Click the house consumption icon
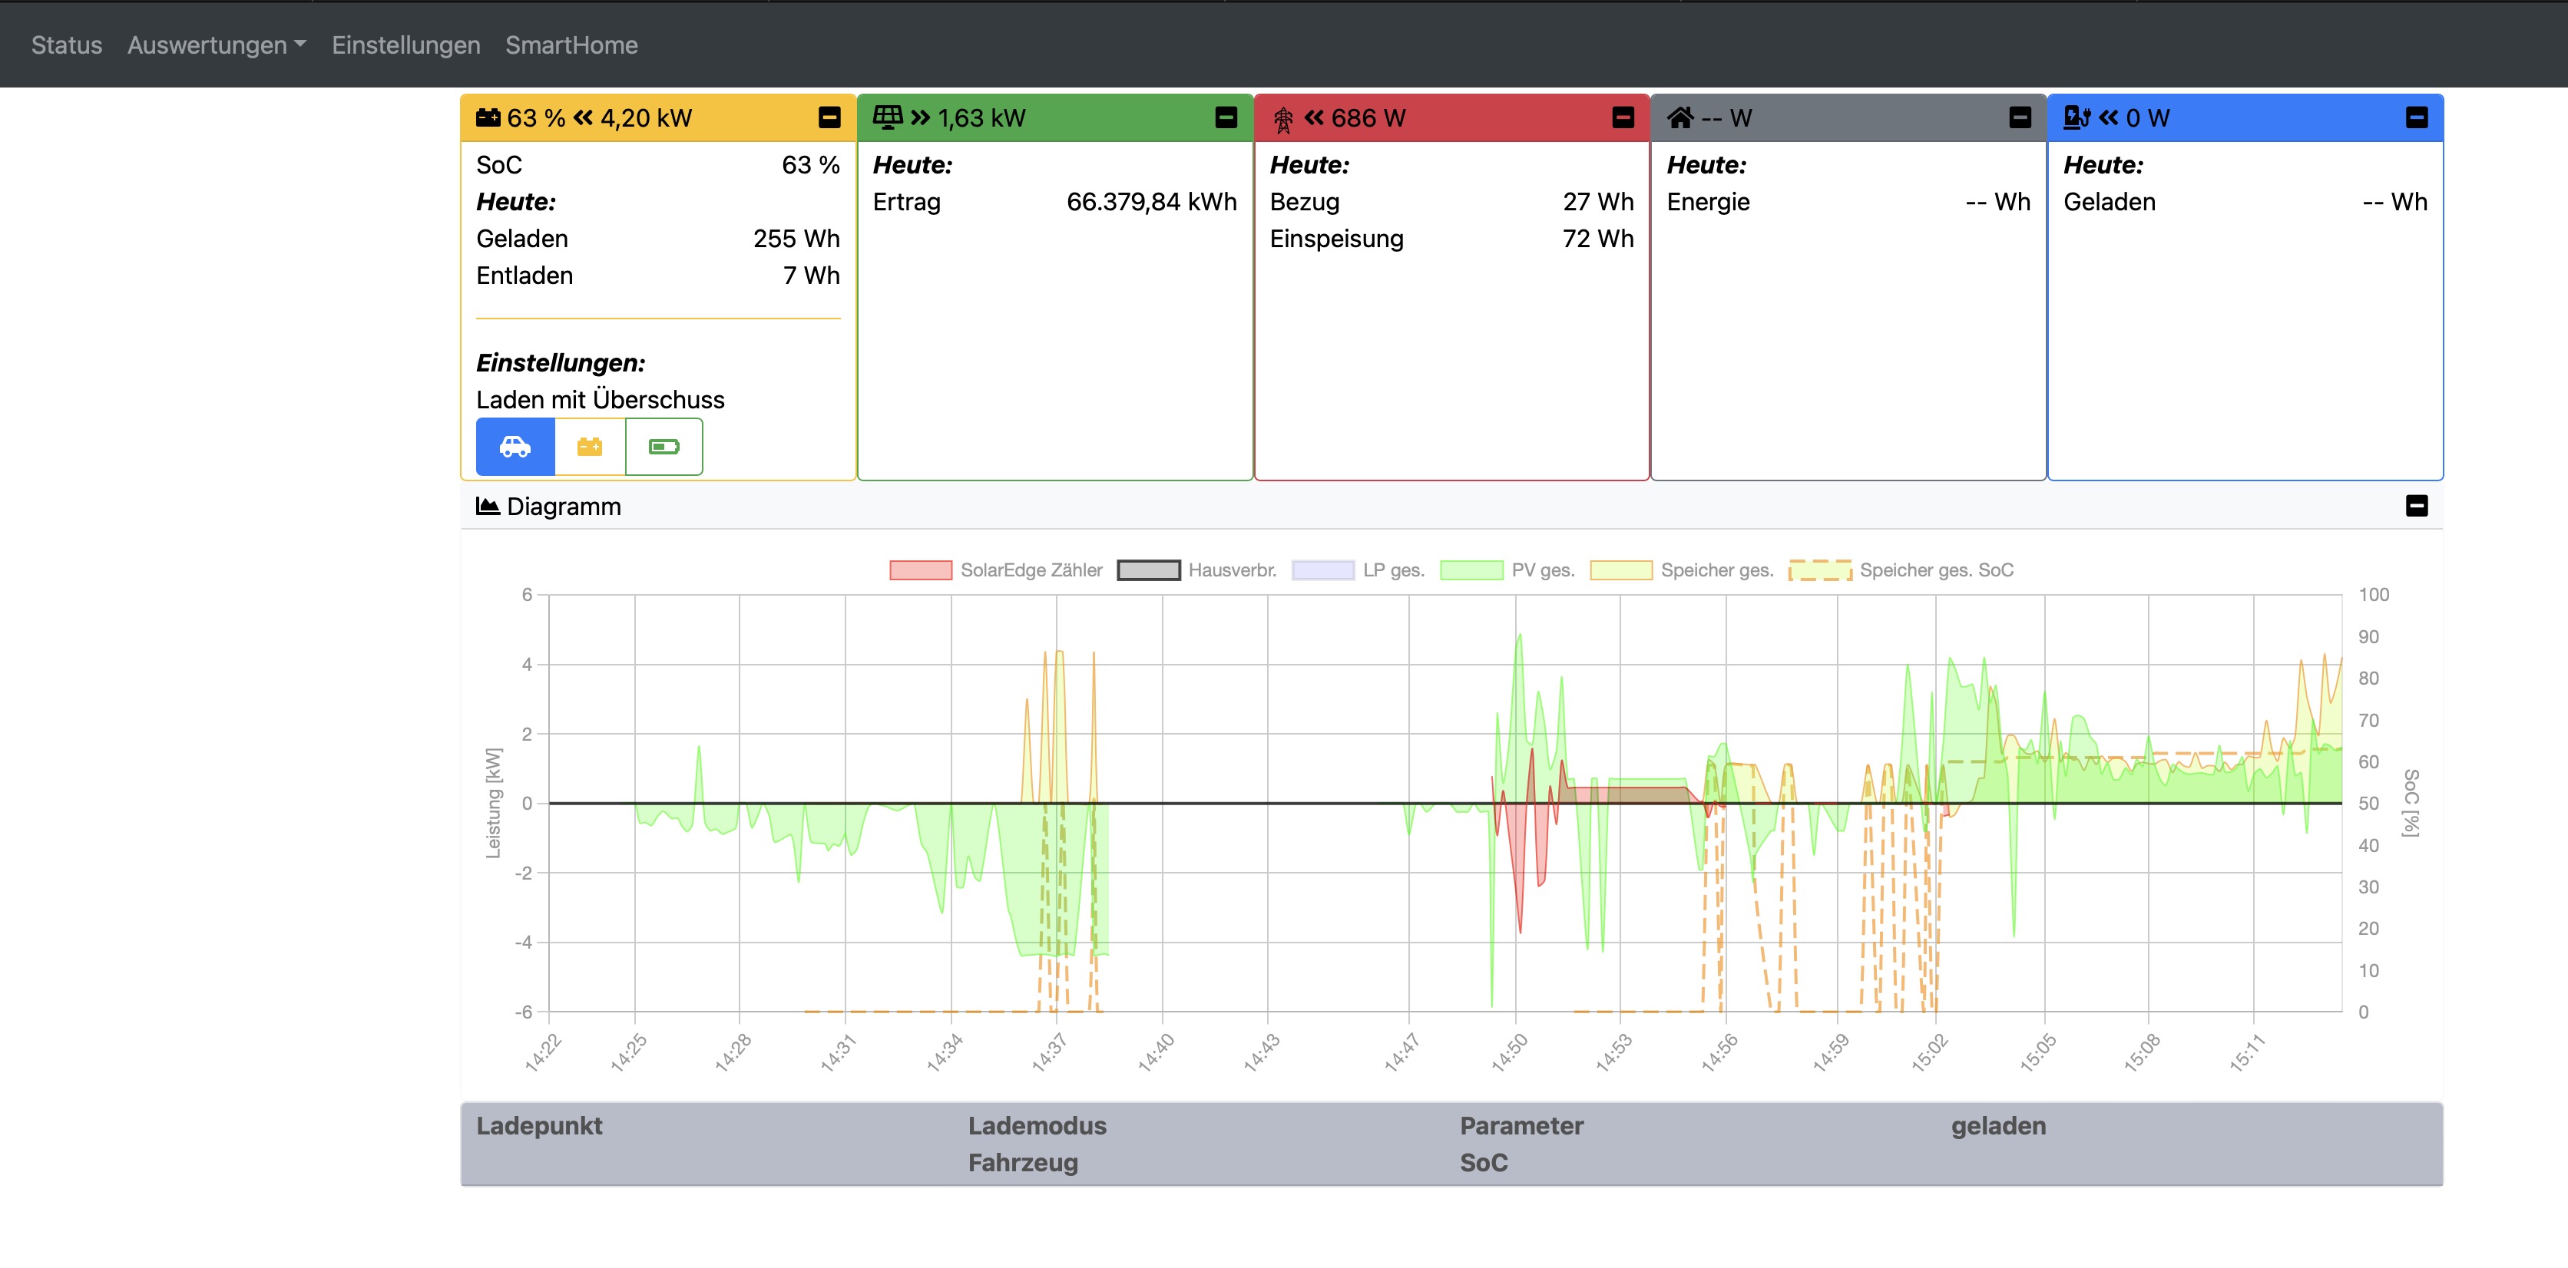The image size is (2568, 1268). (1679, 117)
